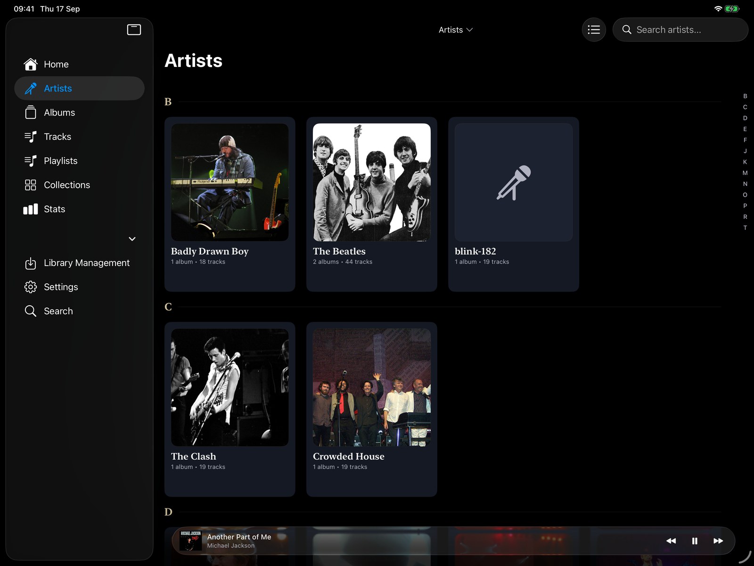This screenshot has width=754, height=566.
Task: Open Library Management
Action: coord(79,263)
